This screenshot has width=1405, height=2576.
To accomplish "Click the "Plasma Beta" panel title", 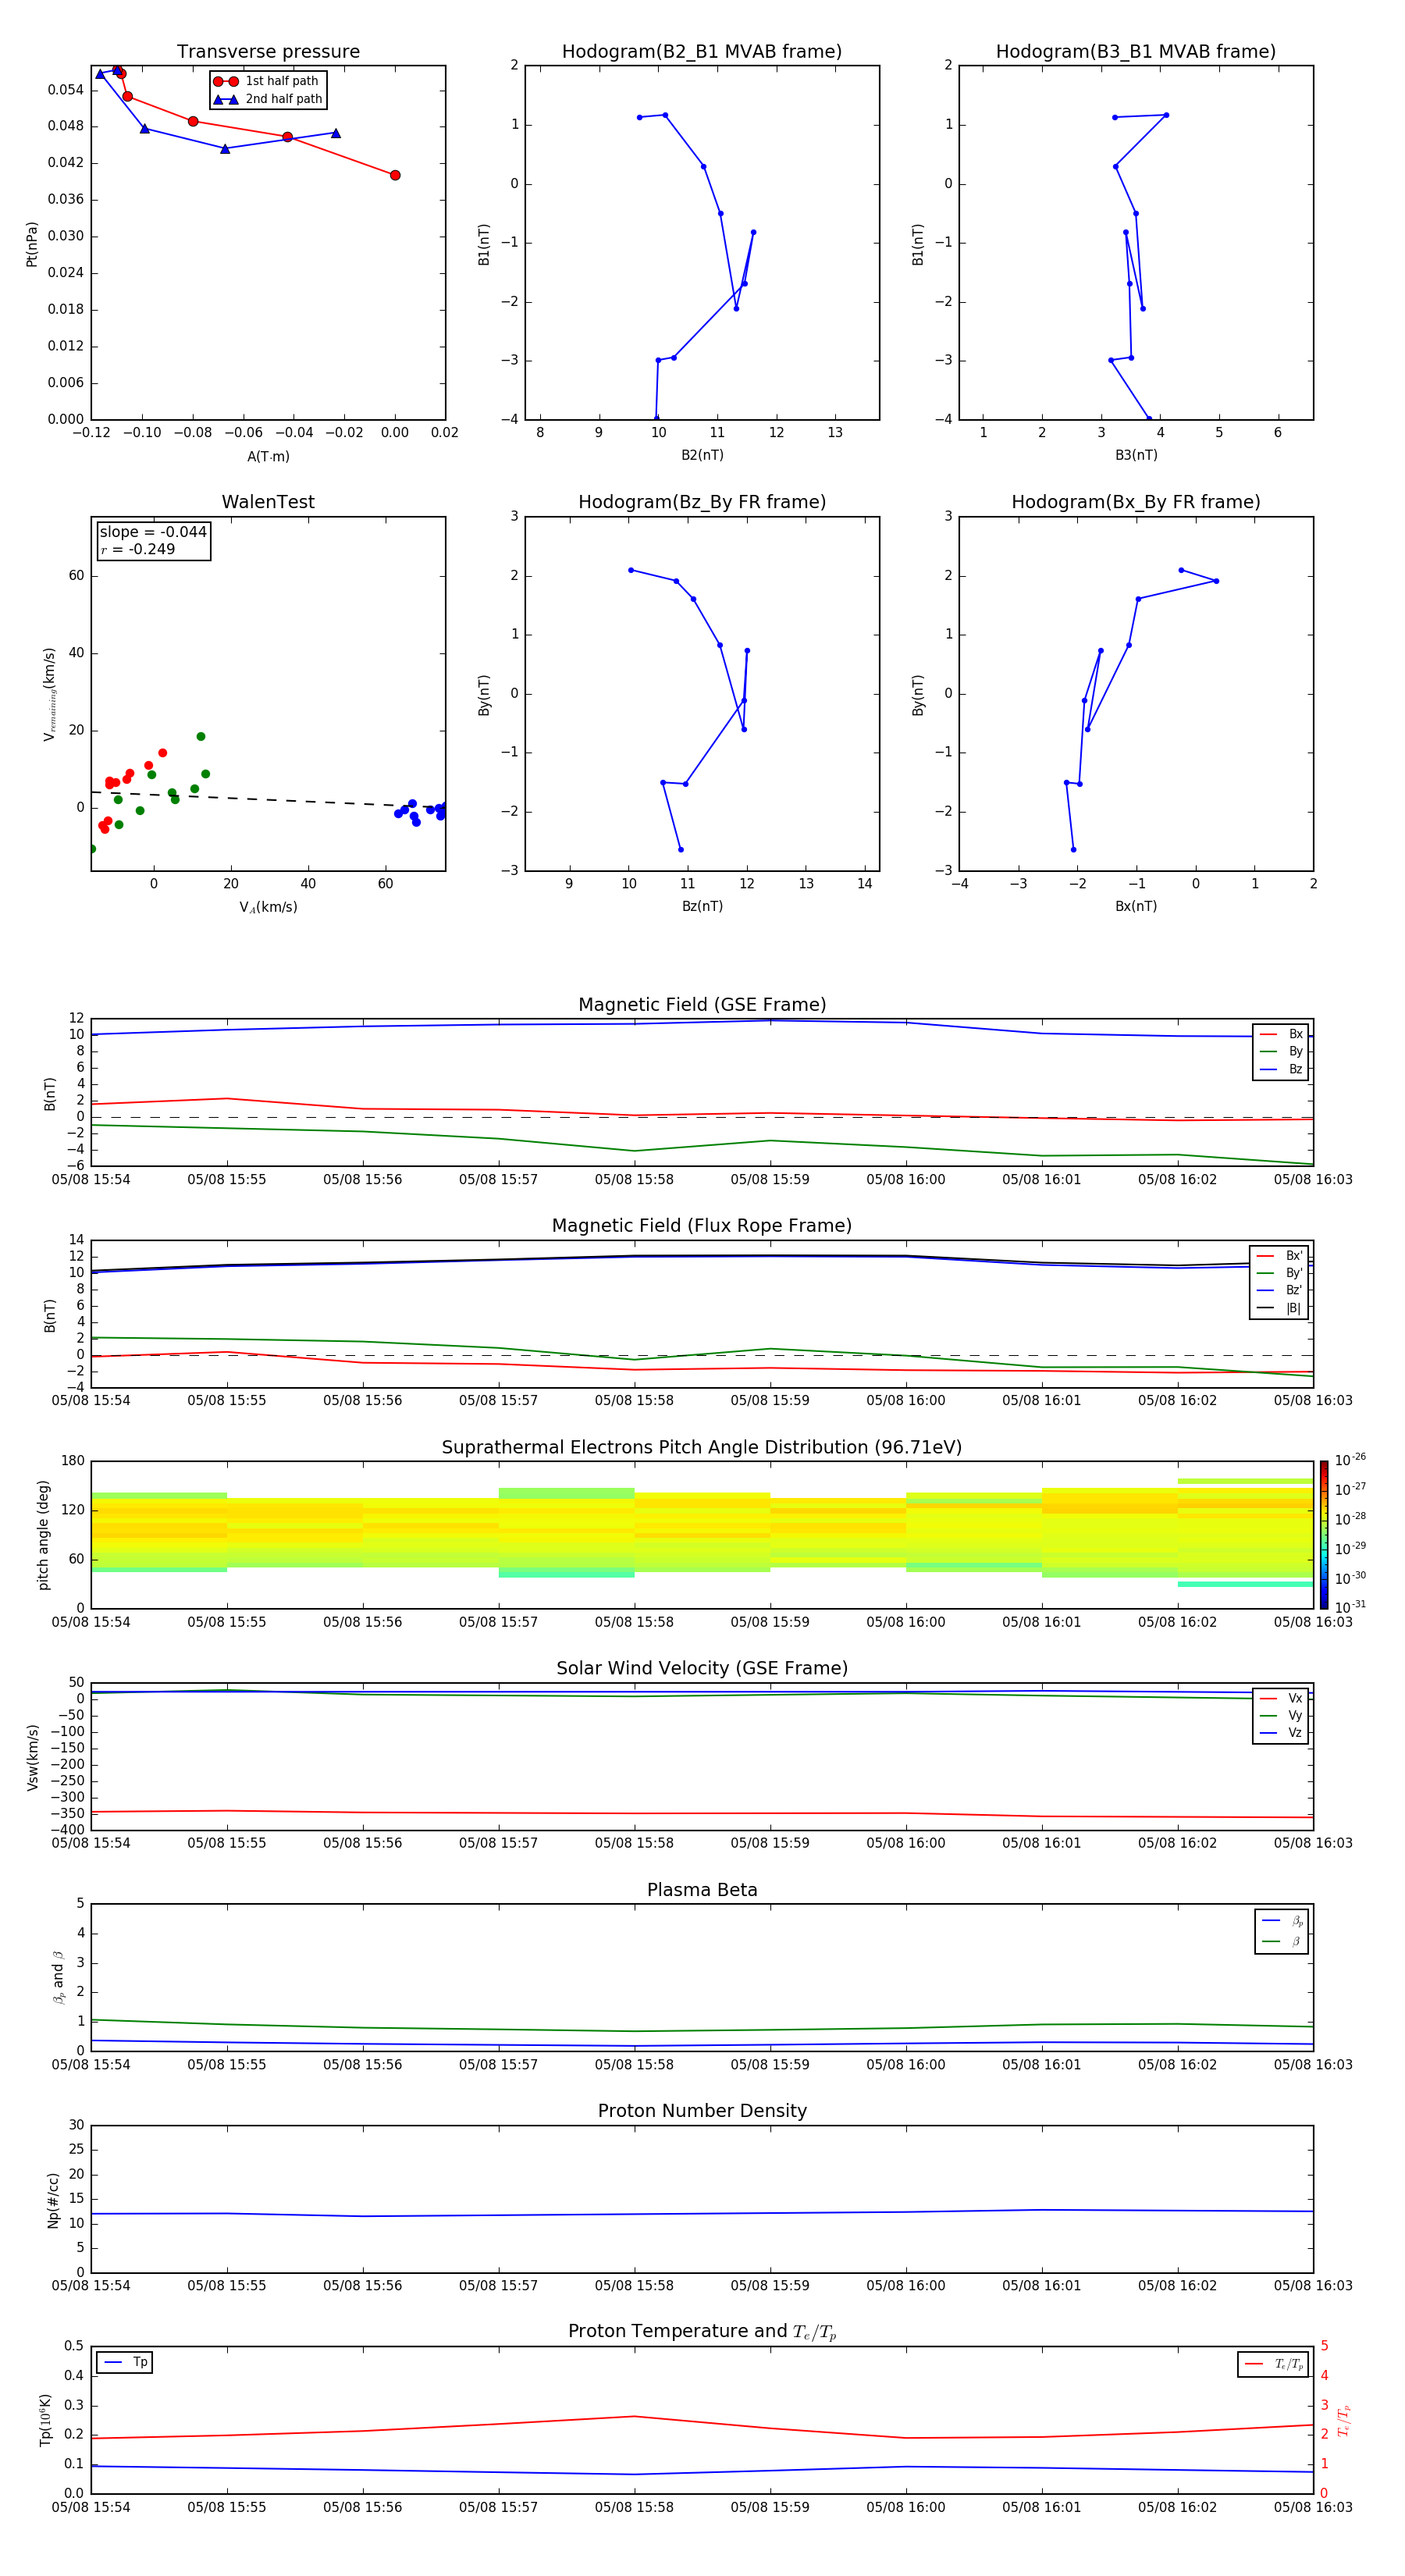I will tap(702, 1890).
